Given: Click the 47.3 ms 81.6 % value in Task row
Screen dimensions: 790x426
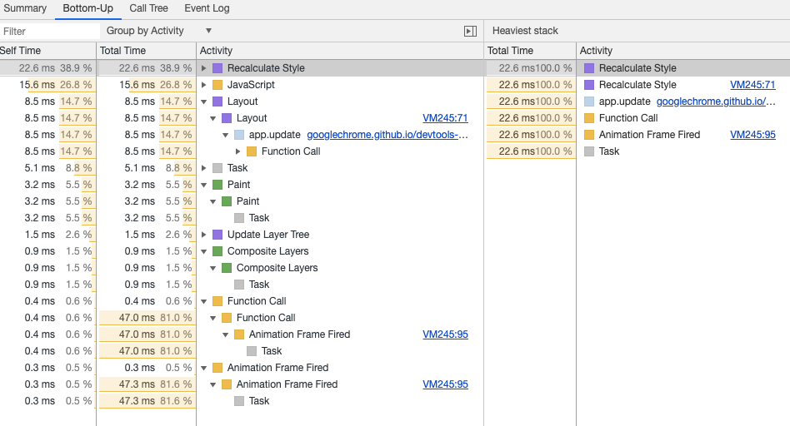Looking at the screenshot, I should click(155, 400).
